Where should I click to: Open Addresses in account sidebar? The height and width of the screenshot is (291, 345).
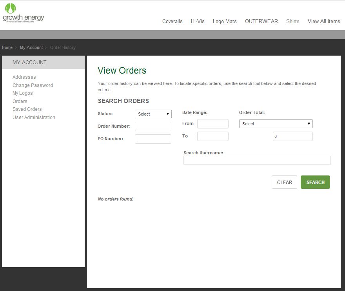coord(24,77)
